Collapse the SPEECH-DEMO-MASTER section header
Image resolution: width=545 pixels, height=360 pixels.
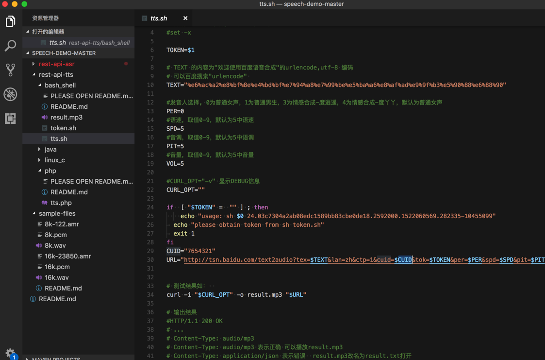click(x=64, y=53)
